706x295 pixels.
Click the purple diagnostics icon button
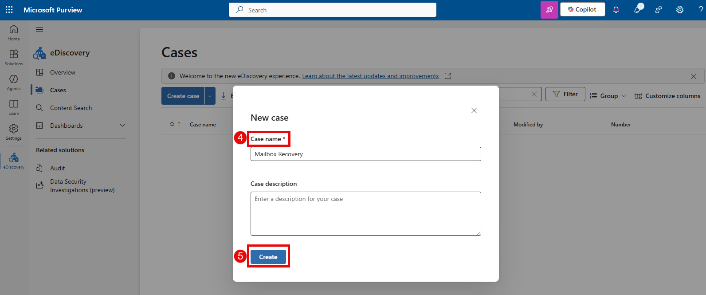549,10
